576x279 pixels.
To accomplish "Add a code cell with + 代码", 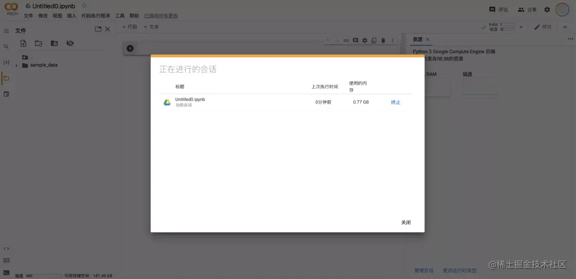I will 129,27.
